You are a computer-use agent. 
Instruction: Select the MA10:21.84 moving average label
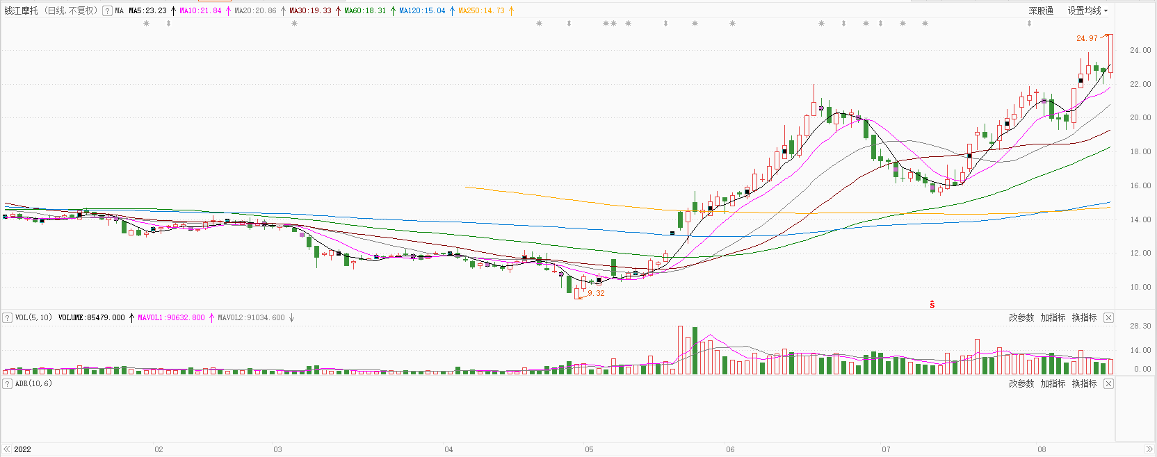(x=200, y=10)
